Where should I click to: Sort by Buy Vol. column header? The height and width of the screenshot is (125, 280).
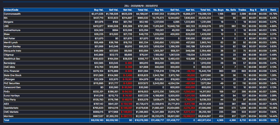(x=160, y=10)
